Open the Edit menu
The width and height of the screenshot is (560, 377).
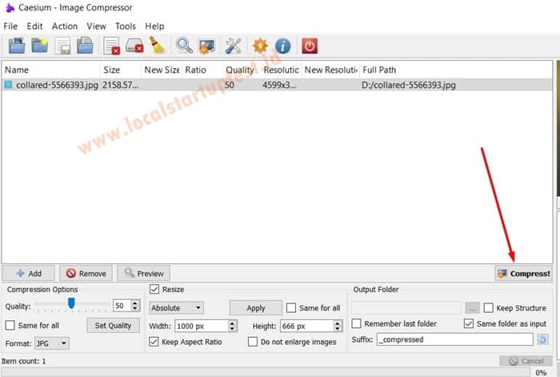pyautogui.click(x=34, y=26)
